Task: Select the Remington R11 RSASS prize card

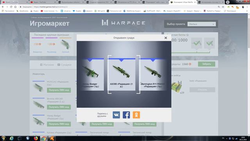Action: tap(153, 74)
